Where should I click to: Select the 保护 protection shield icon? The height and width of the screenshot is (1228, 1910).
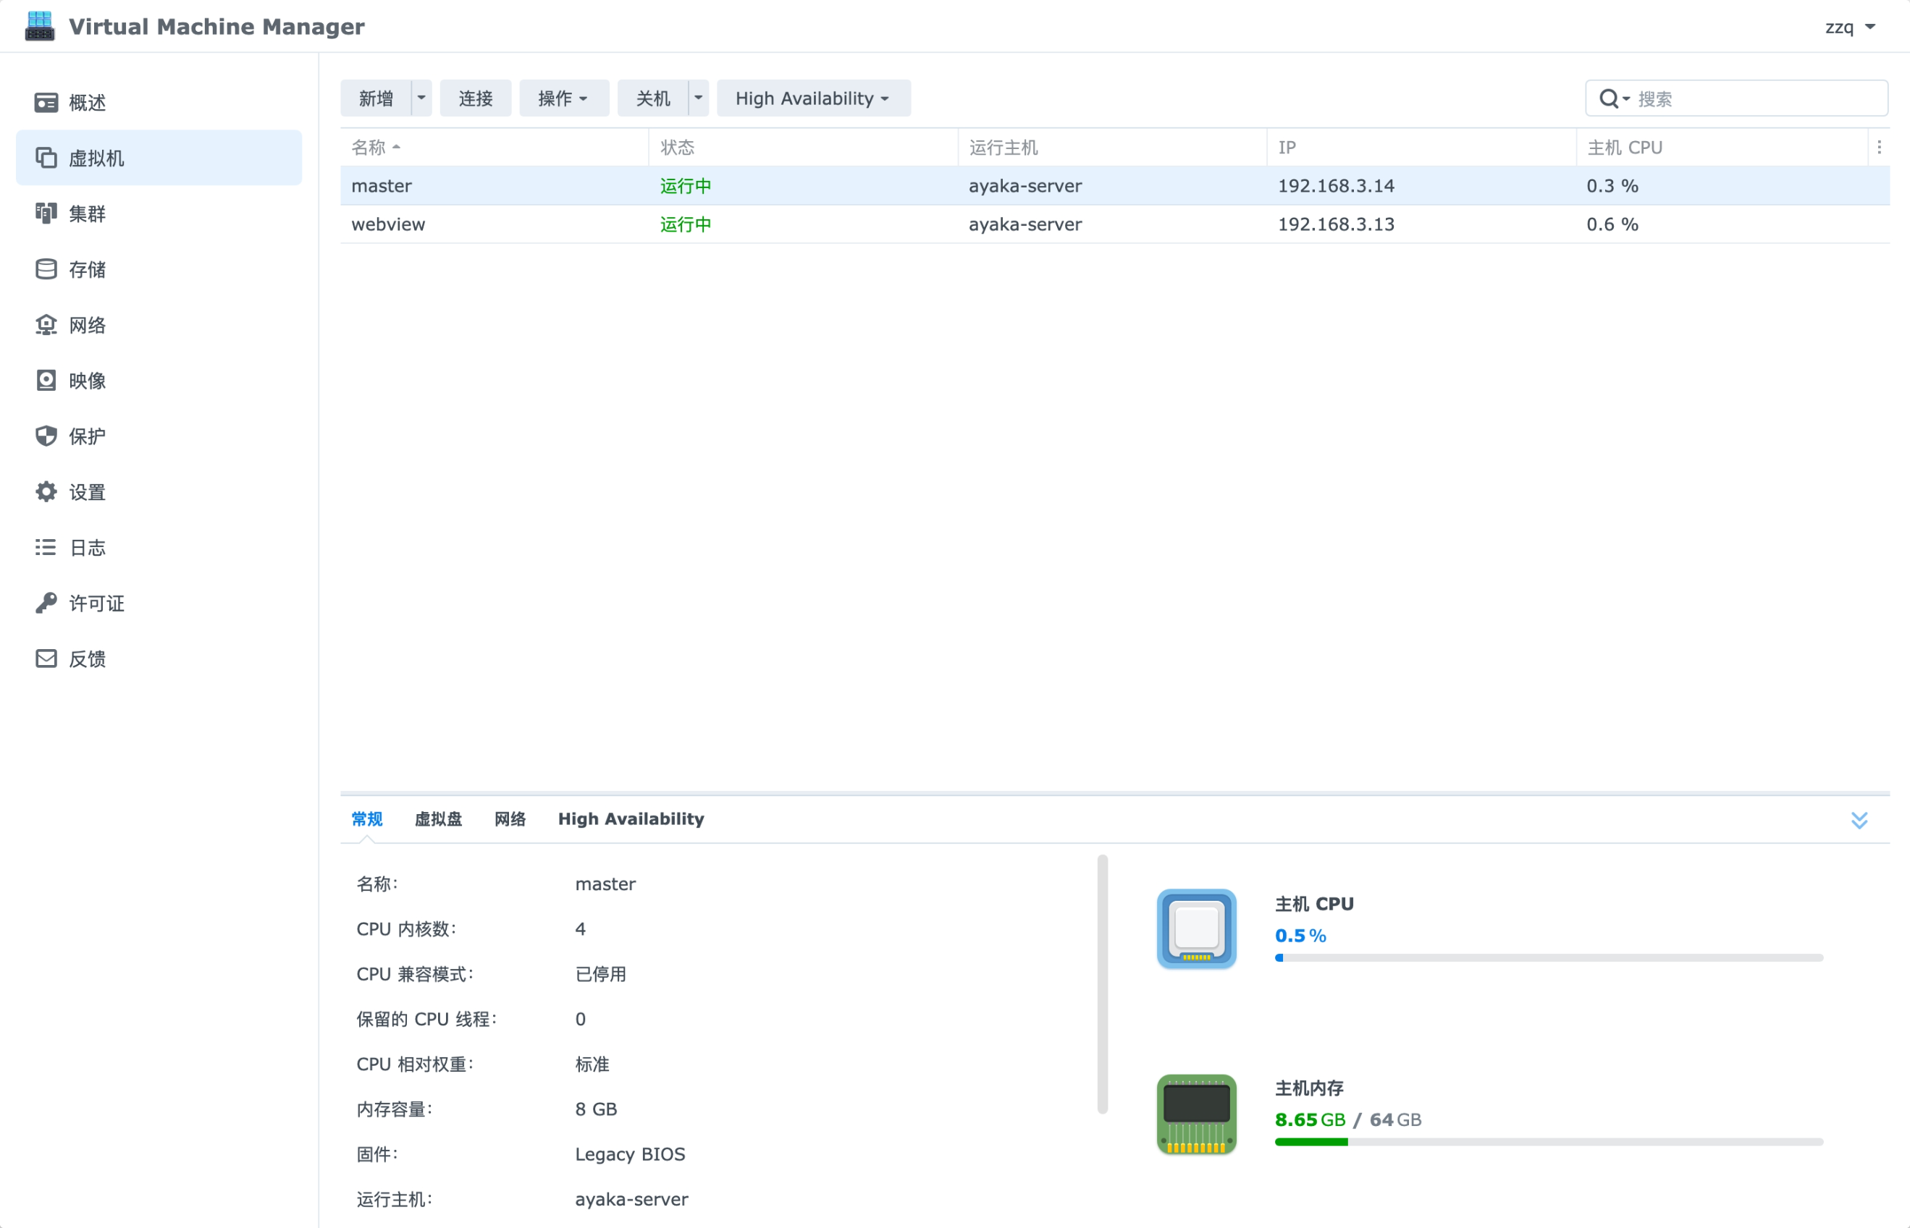coord(46,436)
